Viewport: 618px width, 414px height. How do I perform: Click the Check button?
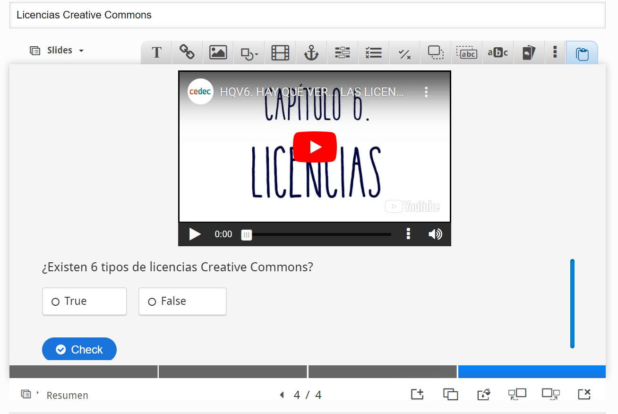79,349
